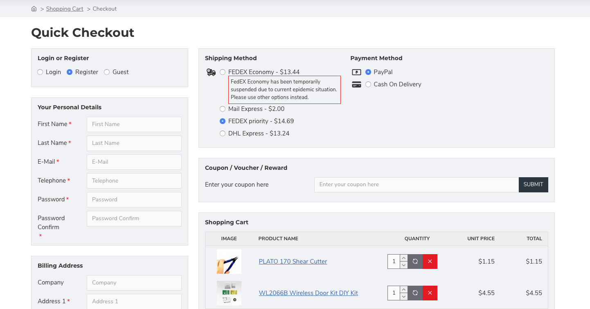The width and height of the screenshot is (590, 309).
Task: Decrease quantity of WL2066B Wireless Door Kit
Action: (x=404, y=297)
